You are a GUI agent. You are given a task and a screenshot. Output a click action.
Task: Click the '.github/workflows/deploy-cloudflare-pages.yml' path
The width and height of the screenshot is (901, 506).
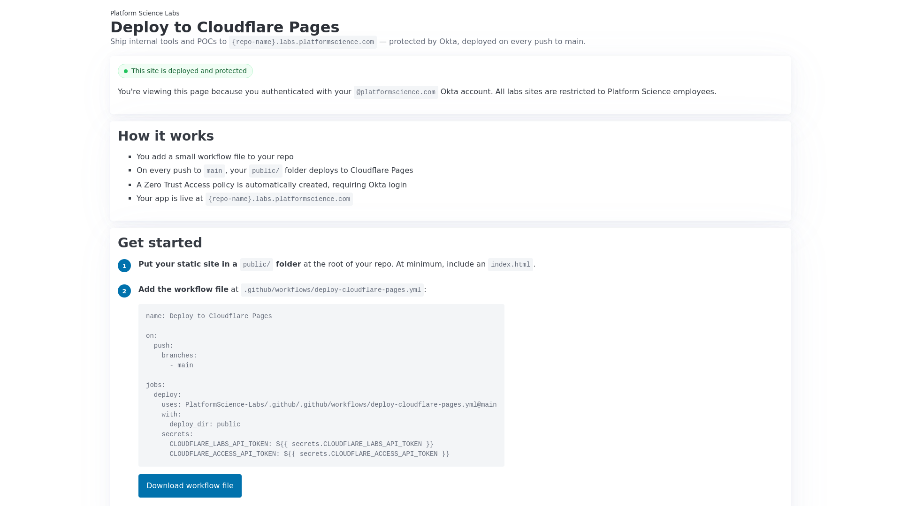332,290
